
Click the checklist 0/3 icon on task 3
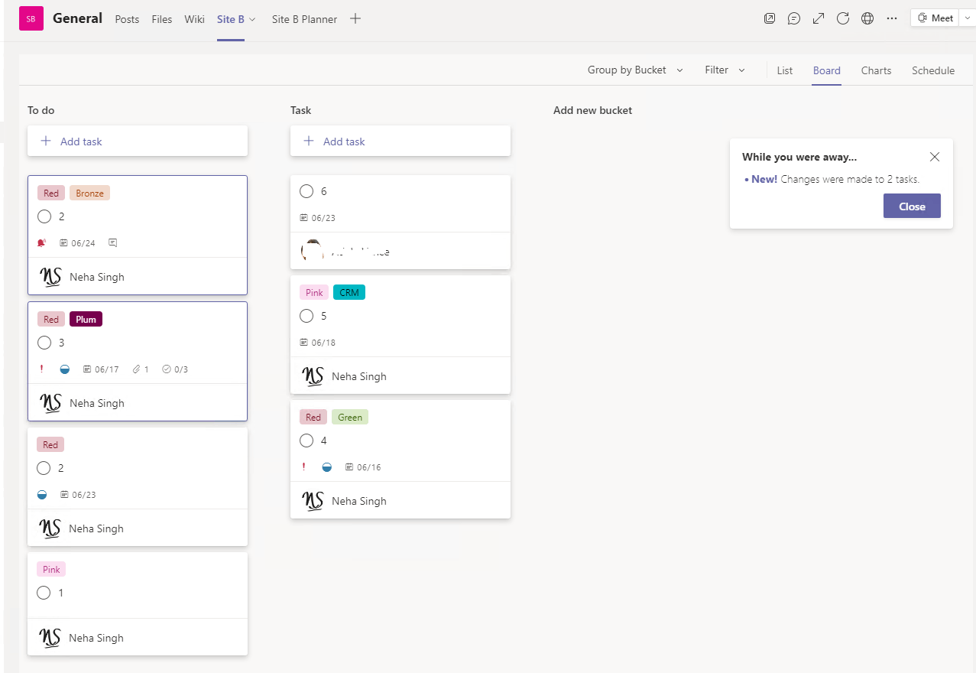167,369
